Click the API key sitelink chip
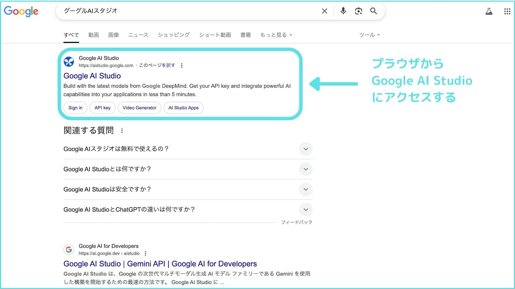 coord(103,108)
